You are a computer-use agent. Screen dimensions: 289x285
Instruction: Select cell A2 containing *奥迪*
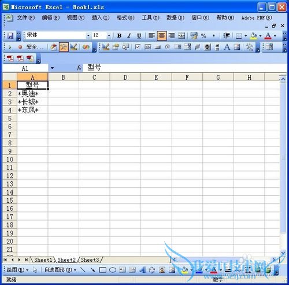[x=32, y=94]
